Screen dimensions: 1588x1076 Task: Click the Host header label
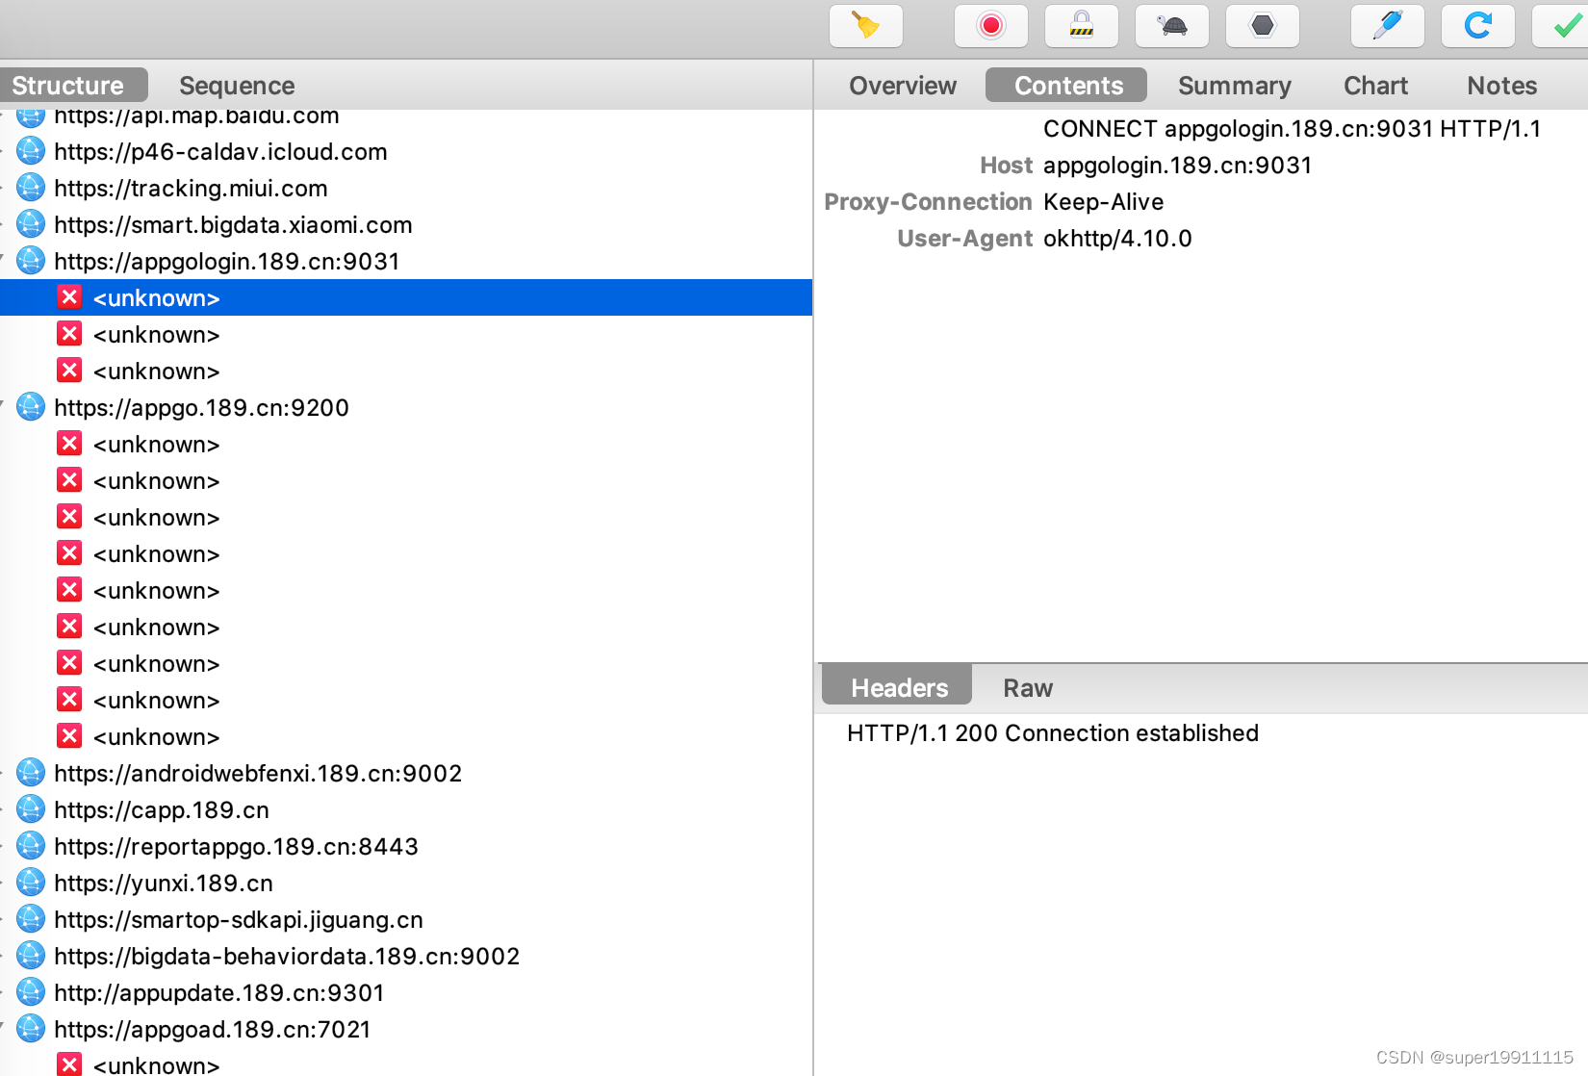tap(1006, 165)
